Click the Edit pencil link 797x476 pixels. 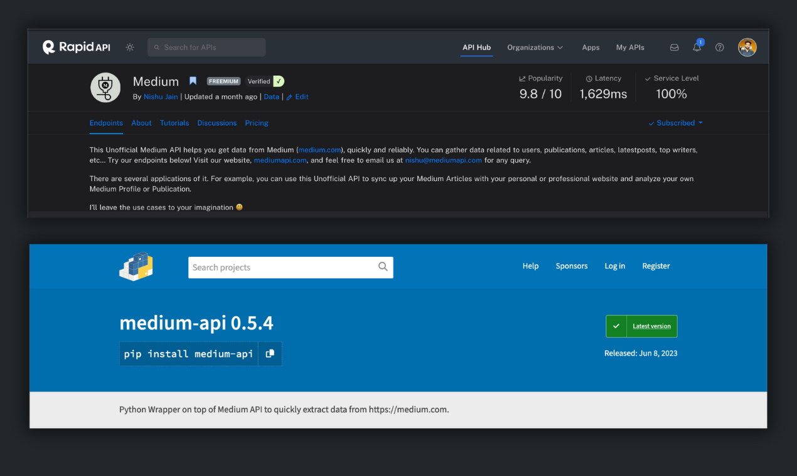[x=297, y=97]
